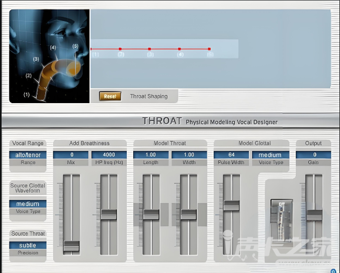340x273 pixels.
Task: Click the Output section header
Action: coord(313,143)
